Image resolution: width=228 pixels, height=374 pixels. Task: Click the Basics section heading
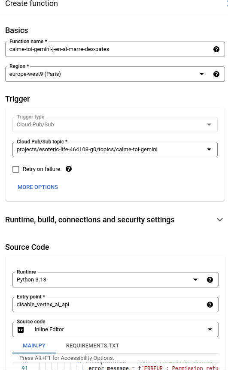17,30
